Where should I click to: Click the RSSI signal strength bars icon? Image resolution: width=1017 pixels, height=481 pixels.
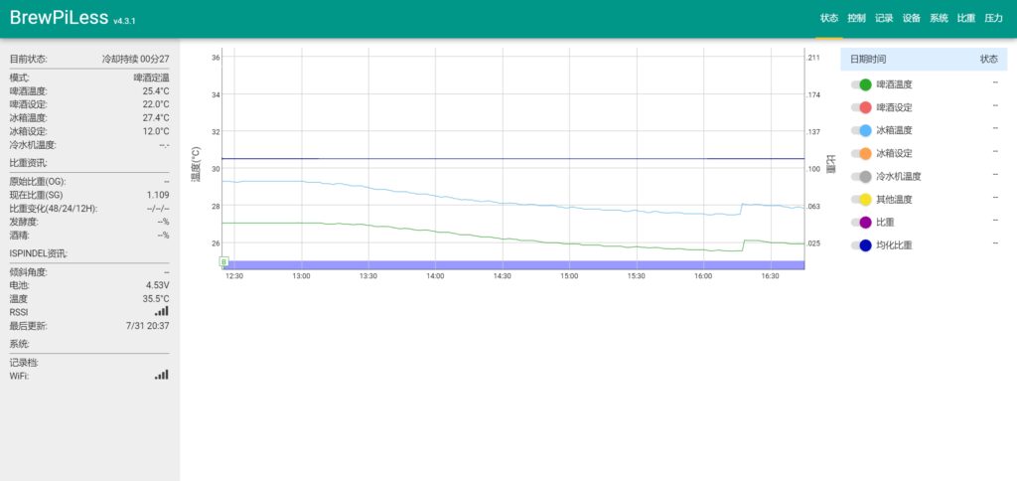point(161,311)
